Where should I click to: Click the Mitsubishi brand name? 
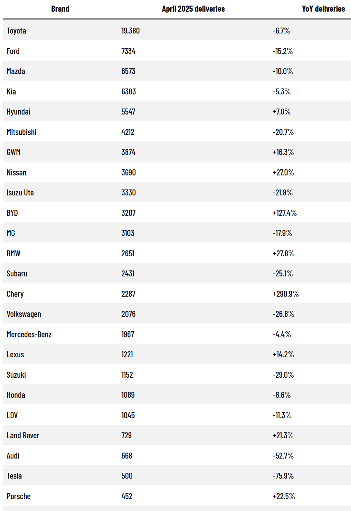pos(21,132)
